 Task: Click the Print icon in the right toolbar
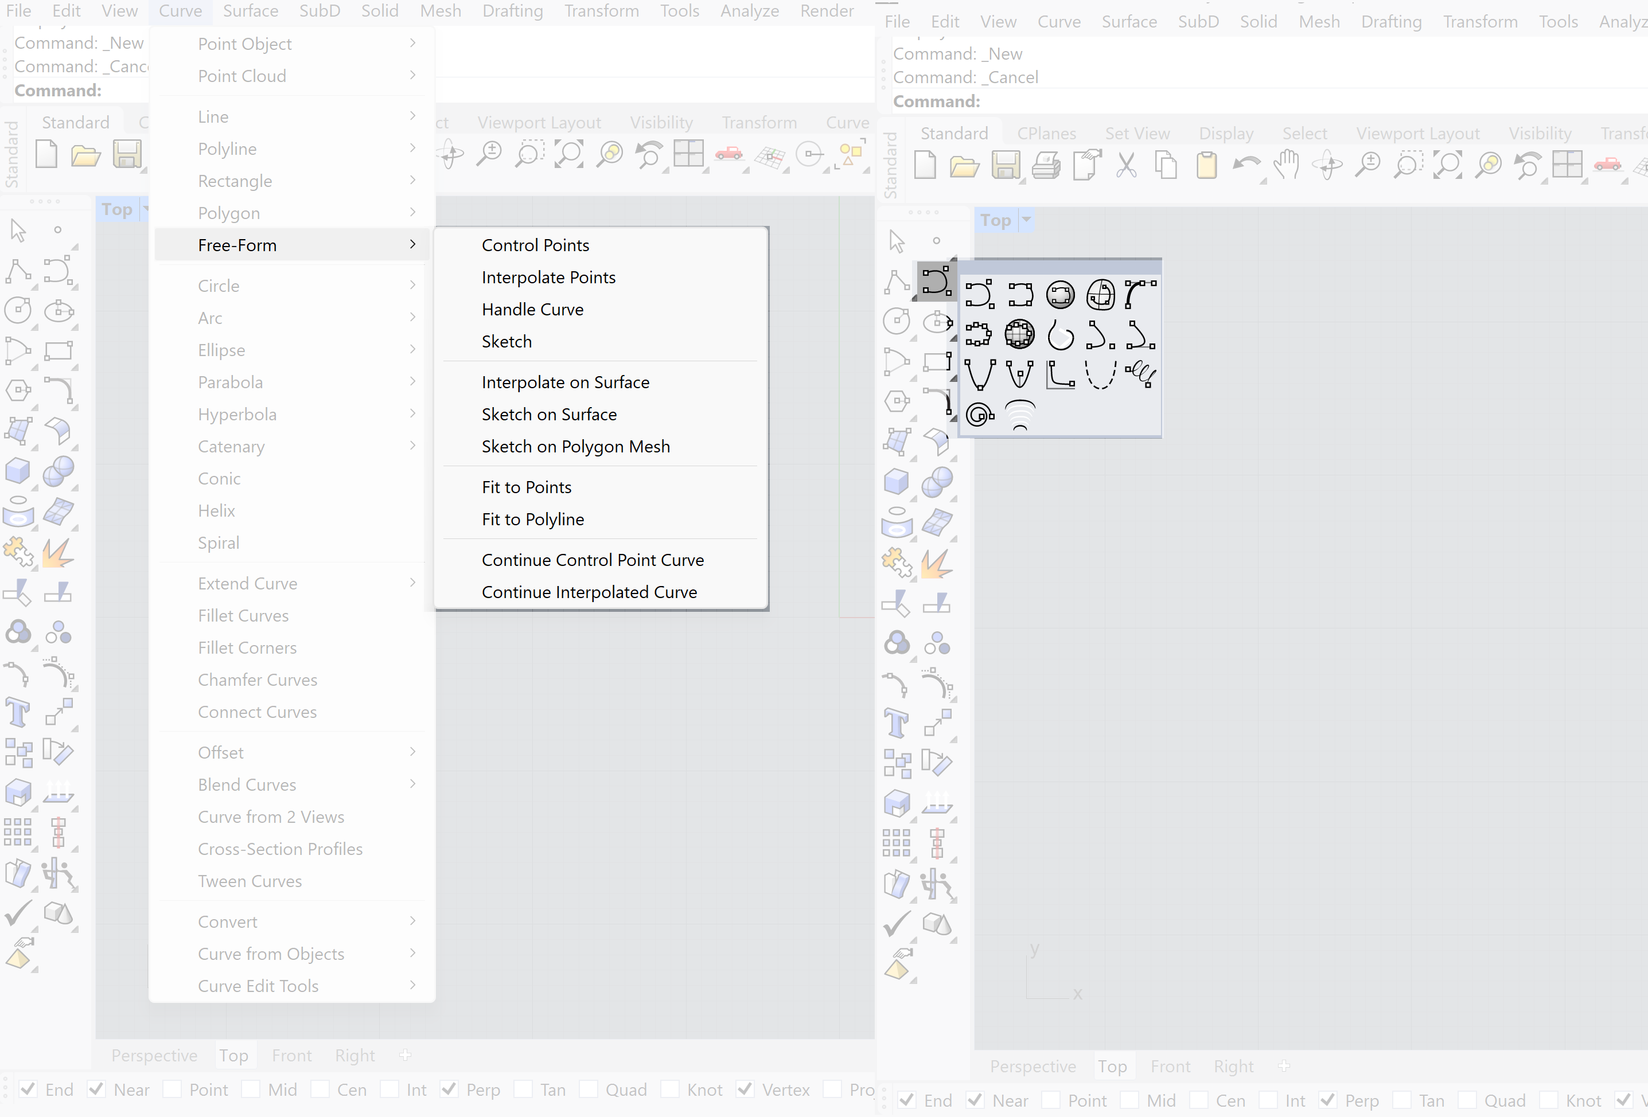pyautogui.click(x=1045, y=166)
